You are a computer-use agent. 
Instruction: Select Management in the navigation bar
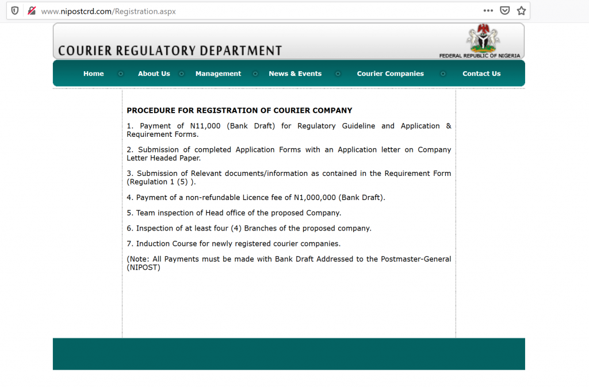[218, 74]
